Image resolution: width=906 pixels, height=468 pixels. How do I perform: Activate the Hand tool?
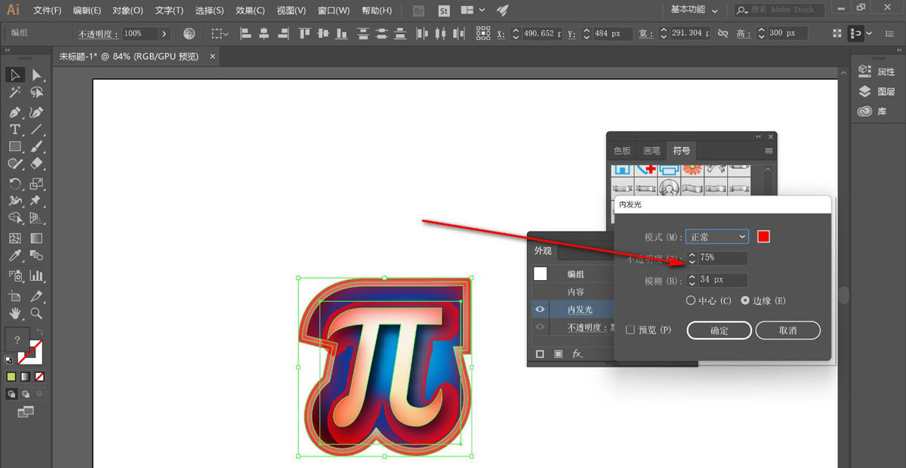point(14,313)
